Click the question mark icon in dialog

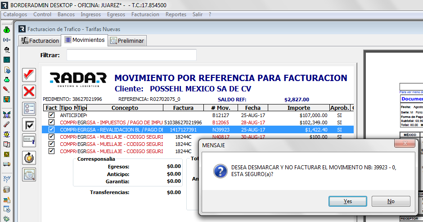(220, 171)
